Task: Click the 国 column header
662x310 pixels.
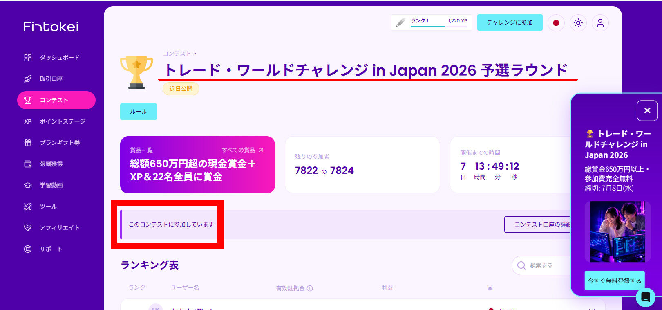Action: coord(490,288)
